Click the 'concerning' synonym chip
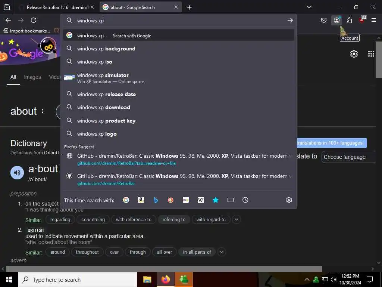This screenshot has height=287, width=382. [93, 219]
